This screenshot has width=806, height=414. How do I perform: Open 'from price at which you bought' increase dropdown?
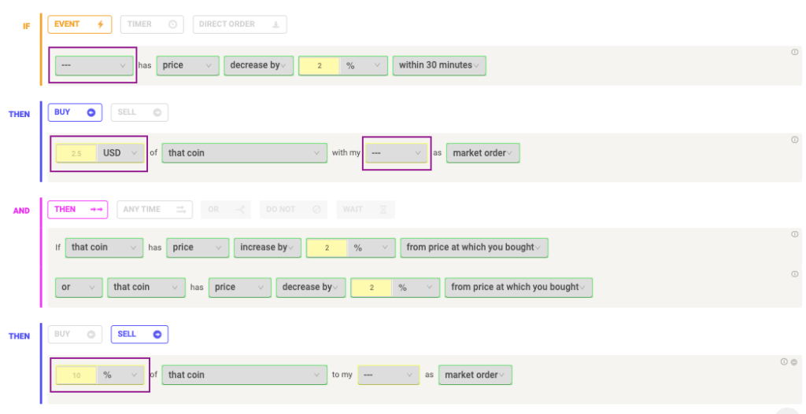474,247
